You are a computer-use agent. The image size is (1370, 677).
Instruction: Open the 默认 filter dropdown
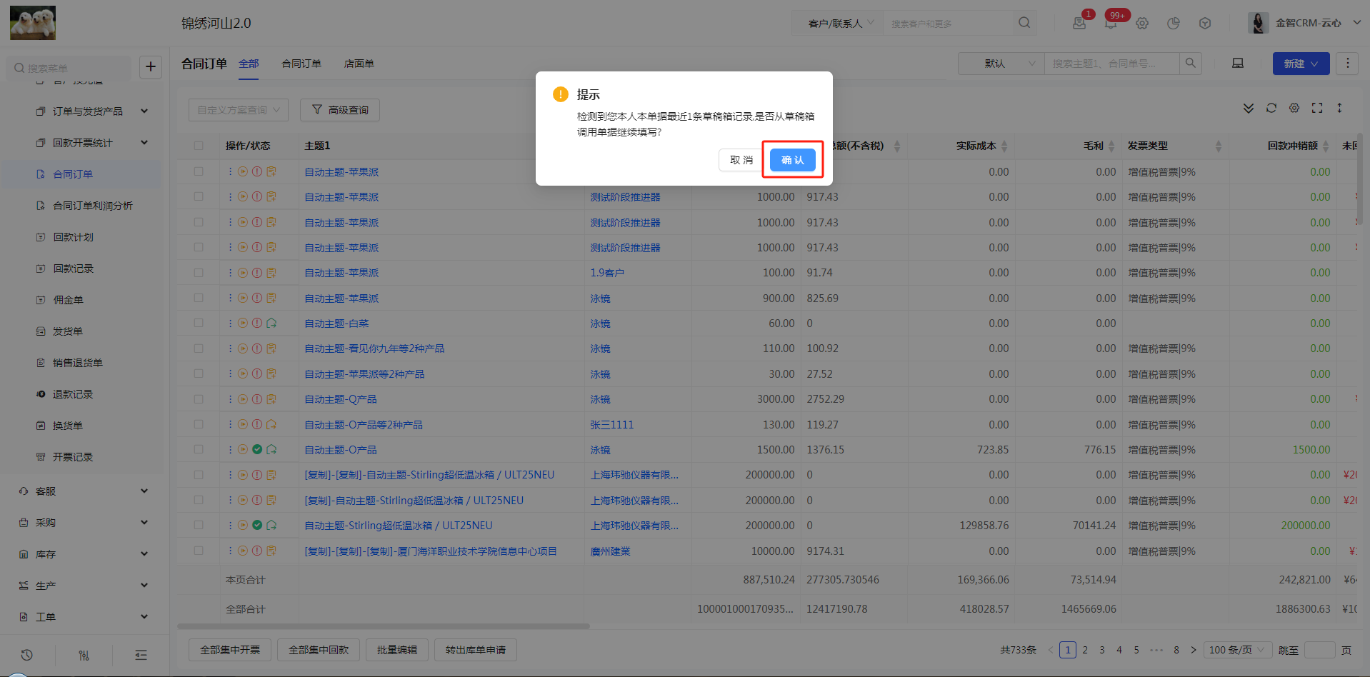coord(1001,64)
